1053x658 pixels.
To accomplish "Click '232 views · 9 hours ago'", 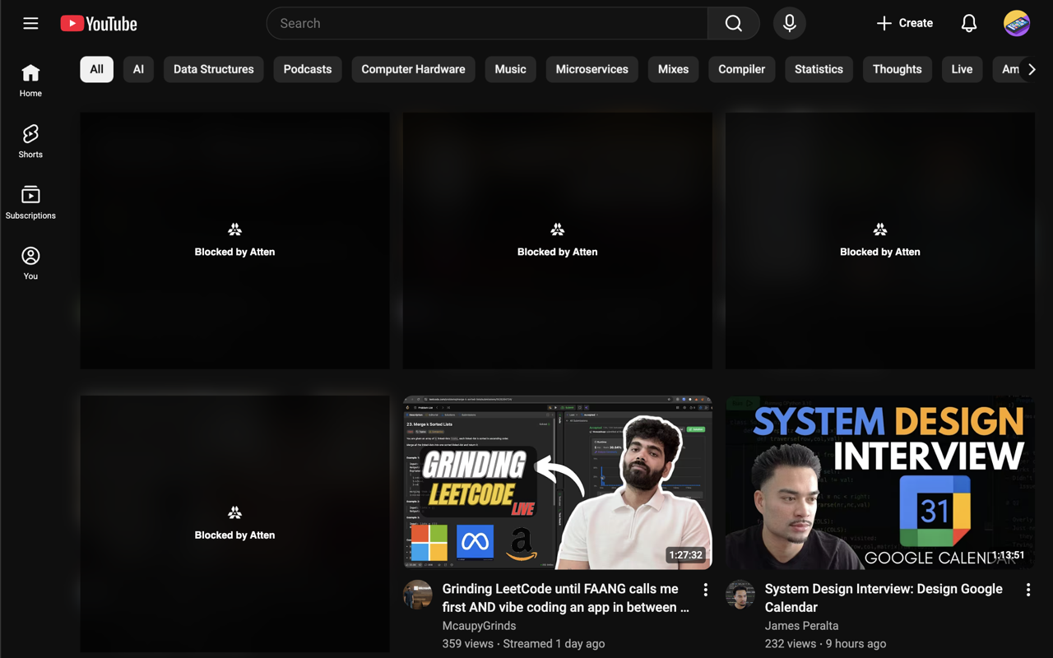I will pos(825,644).
